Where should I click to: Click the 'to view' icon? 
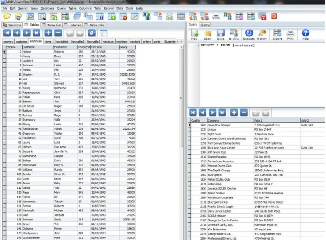(x=234, y=34)
